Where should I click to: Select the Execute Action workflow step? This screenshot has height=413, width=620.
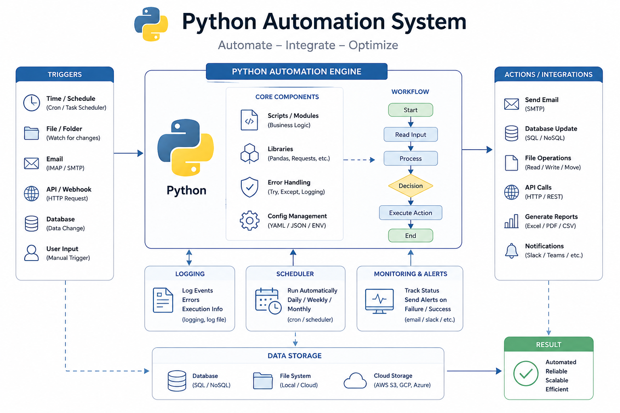(x=411, y=213)
